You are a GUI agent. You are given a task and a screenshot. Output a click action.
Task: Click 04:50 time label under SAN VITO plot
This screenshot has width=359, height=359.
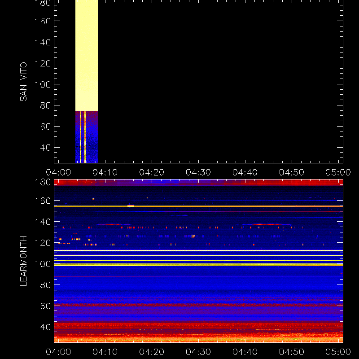(x=292, y=172)
